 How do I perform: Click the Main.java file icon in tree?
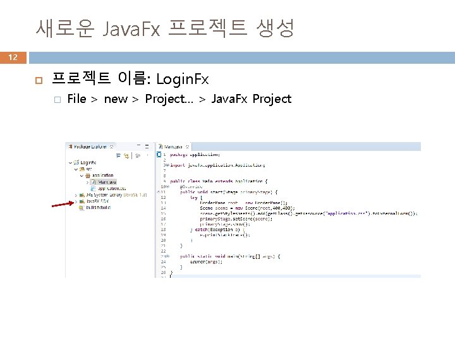(94, 182)
